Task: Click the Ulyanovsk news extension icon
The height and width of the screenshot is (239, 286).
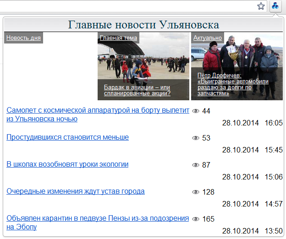Action: pyautogui.click(x=275, y=6)
